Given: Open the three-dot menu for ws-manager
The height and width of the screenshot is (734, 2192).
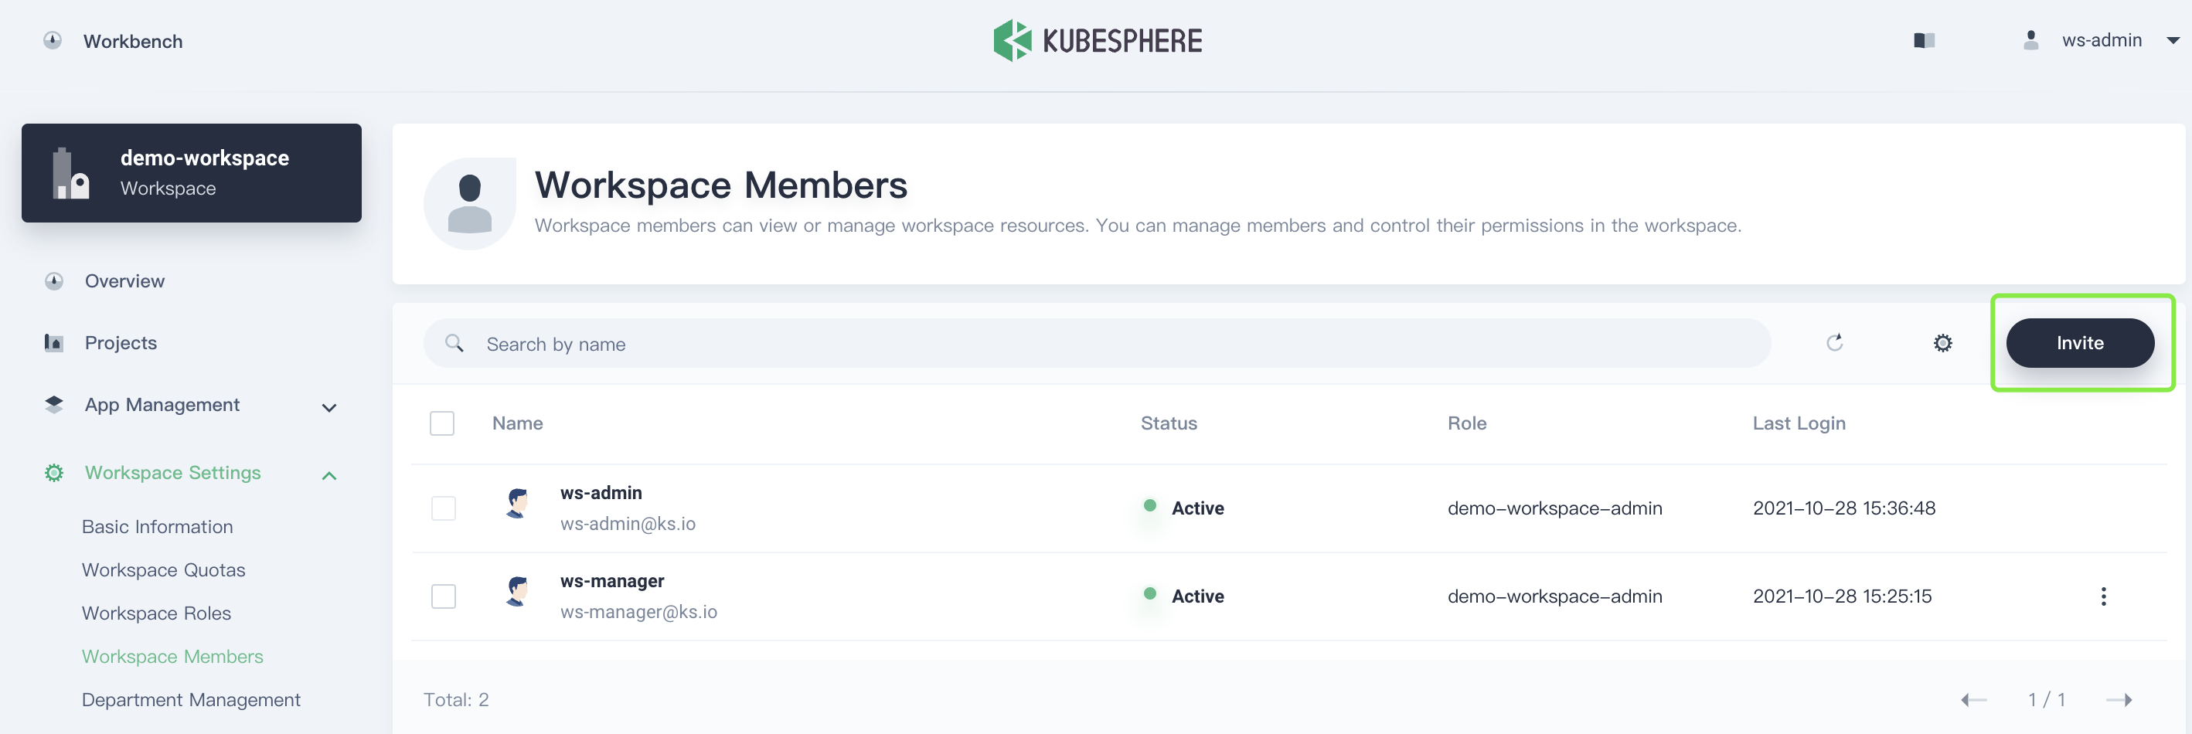Looking at the screenshot, I should point(2104,596).
